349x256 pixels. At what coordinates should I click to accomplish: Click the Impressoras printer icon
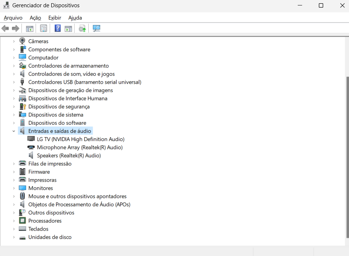tap(23, 179)
